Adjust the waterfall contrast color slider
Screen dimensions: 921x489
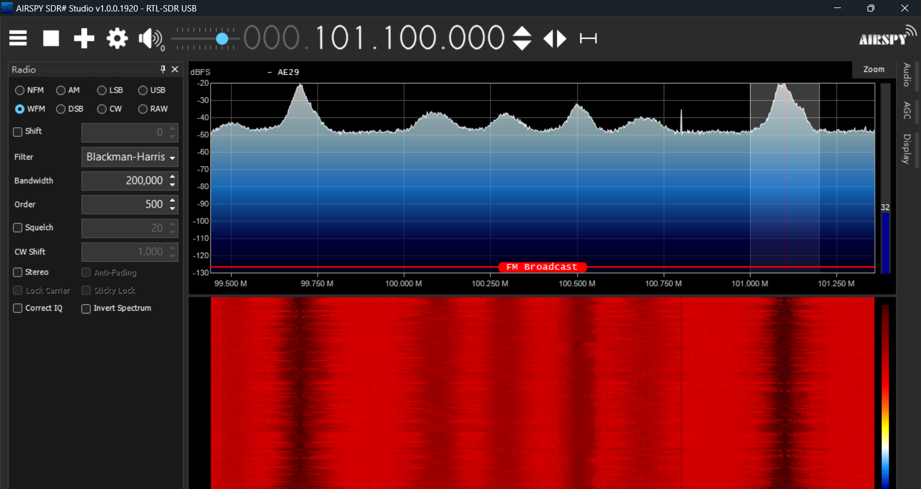coord(885,397)
